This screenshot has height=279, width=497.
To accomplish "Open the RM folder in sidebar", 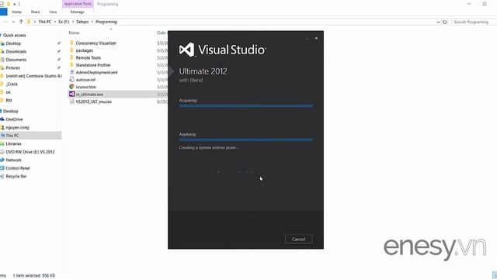I will click(9, 100).
